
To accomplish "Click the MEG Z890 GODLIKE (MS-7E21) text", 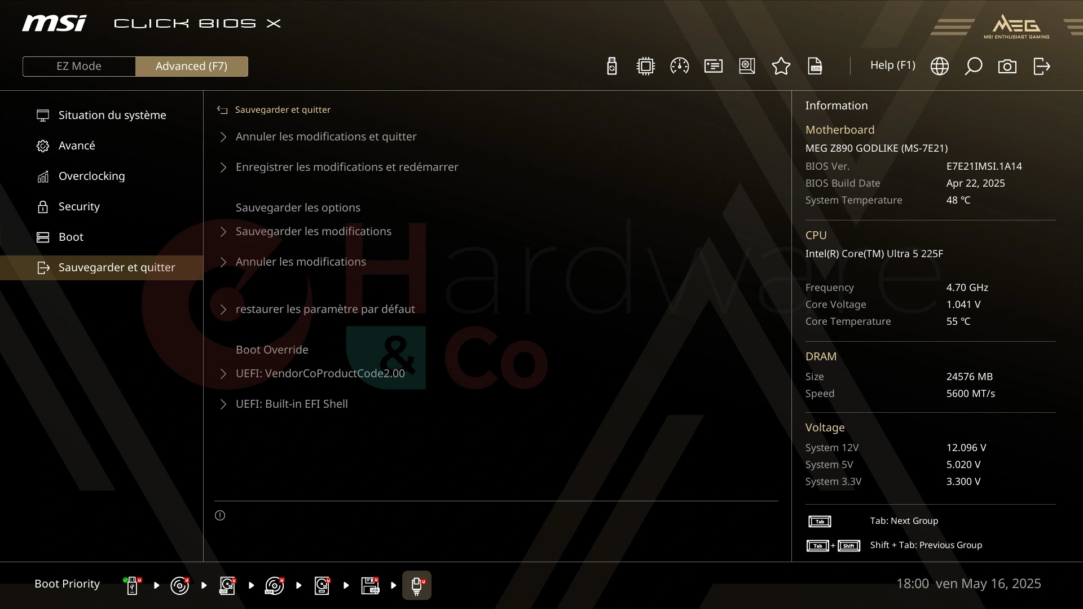I will pos(876,148).
